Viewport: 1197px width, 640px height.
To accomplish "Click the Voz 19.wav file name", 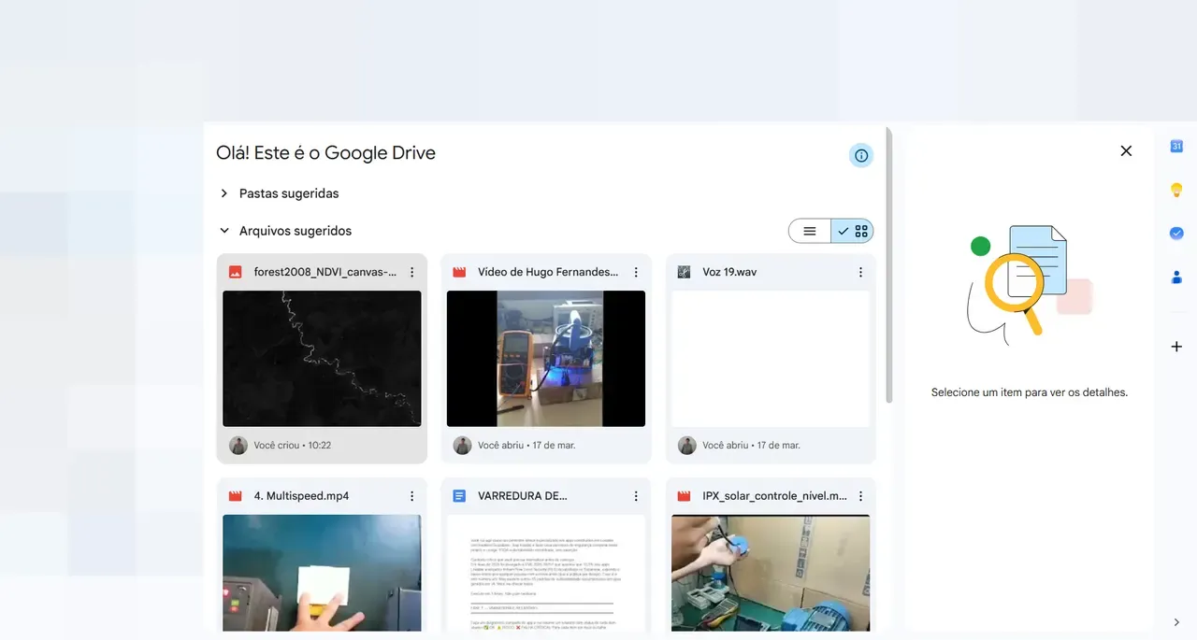I will (729, 272).
